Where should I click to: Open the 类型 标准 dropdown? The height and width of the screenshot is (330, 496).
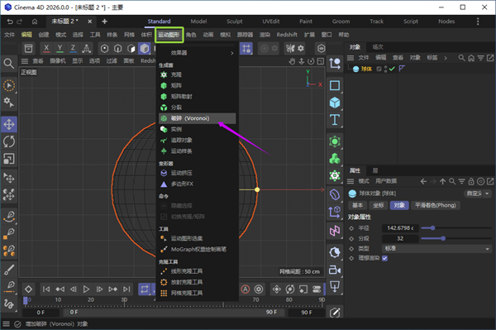(x=436, y=249)
